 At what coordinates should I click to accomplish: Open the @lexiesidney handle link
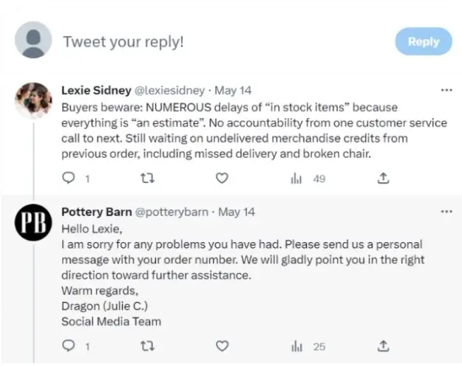tap(169, 91)
